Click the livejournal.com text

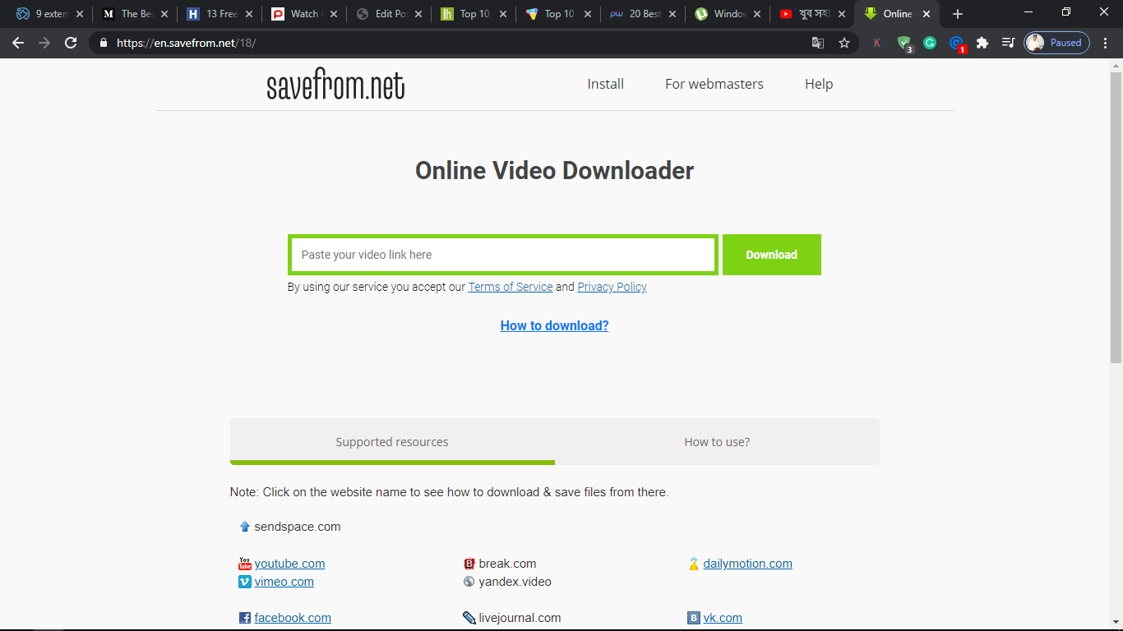point(520,618)
